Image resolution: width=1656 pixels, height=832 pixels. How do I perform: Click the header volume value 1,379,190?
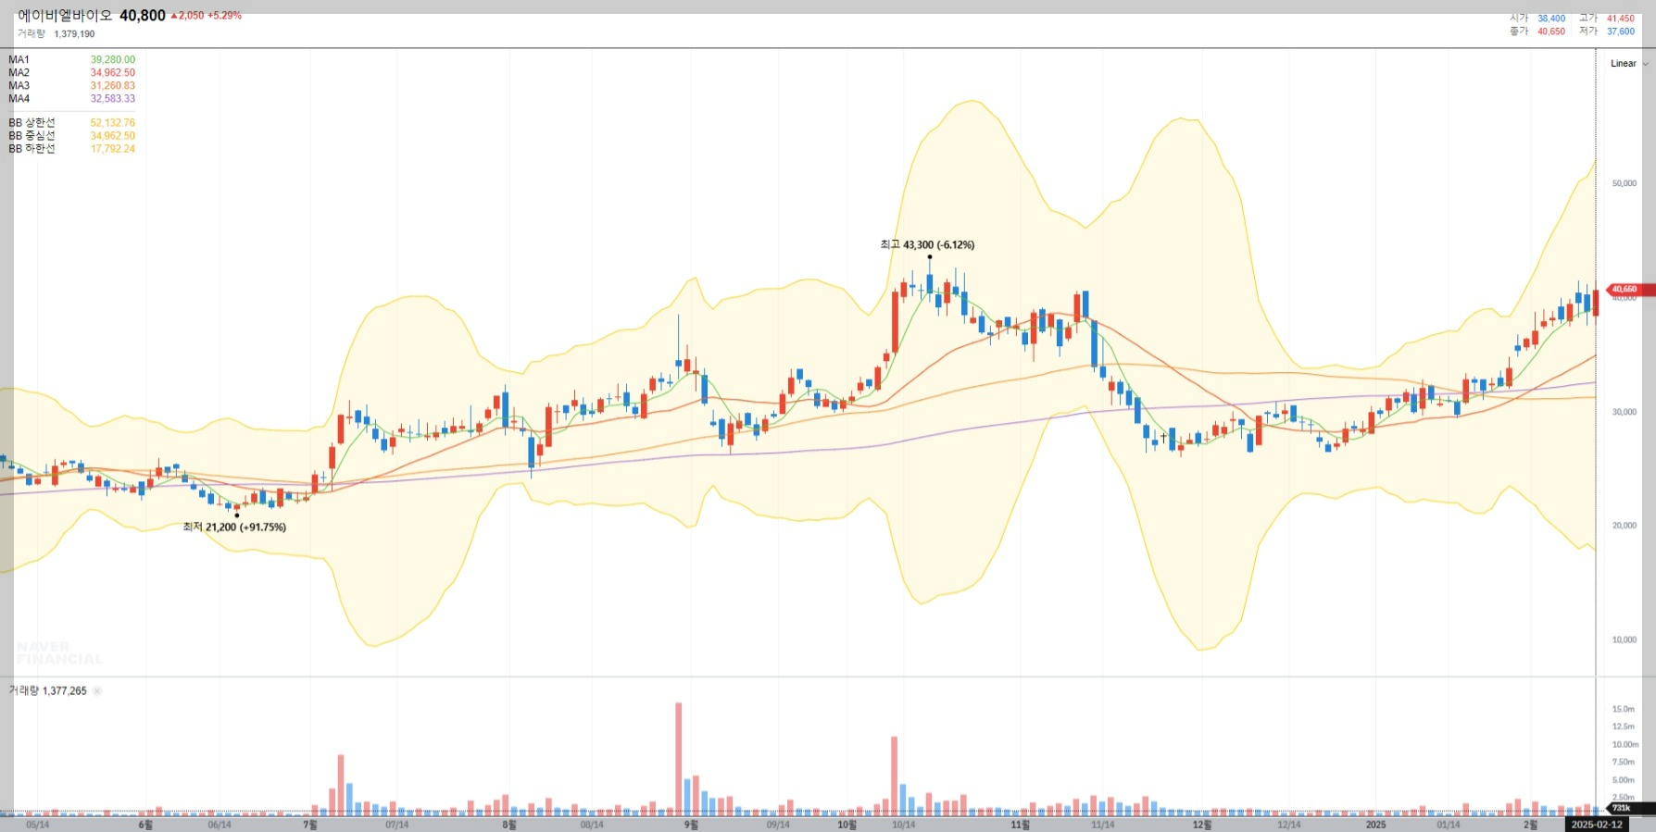[74, 34]
